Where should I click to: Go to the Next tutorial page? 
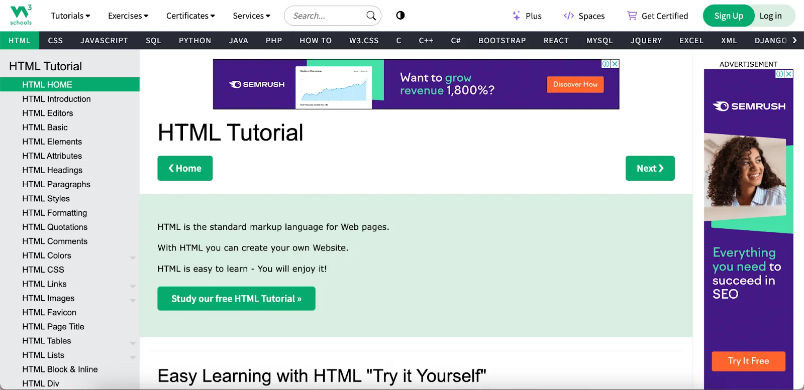coord(650,168)
